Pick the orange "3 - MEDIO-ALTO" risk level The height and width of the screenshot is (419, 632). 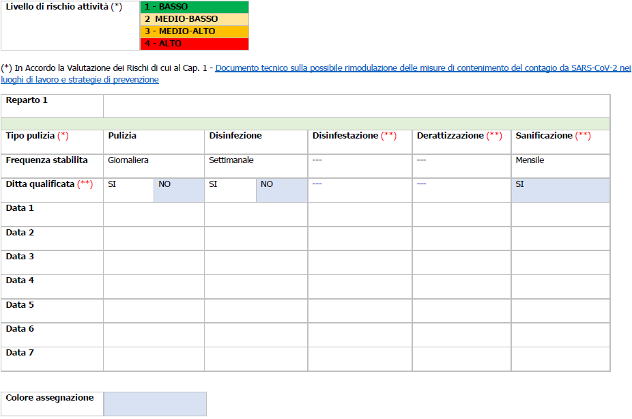pos(194,31)
